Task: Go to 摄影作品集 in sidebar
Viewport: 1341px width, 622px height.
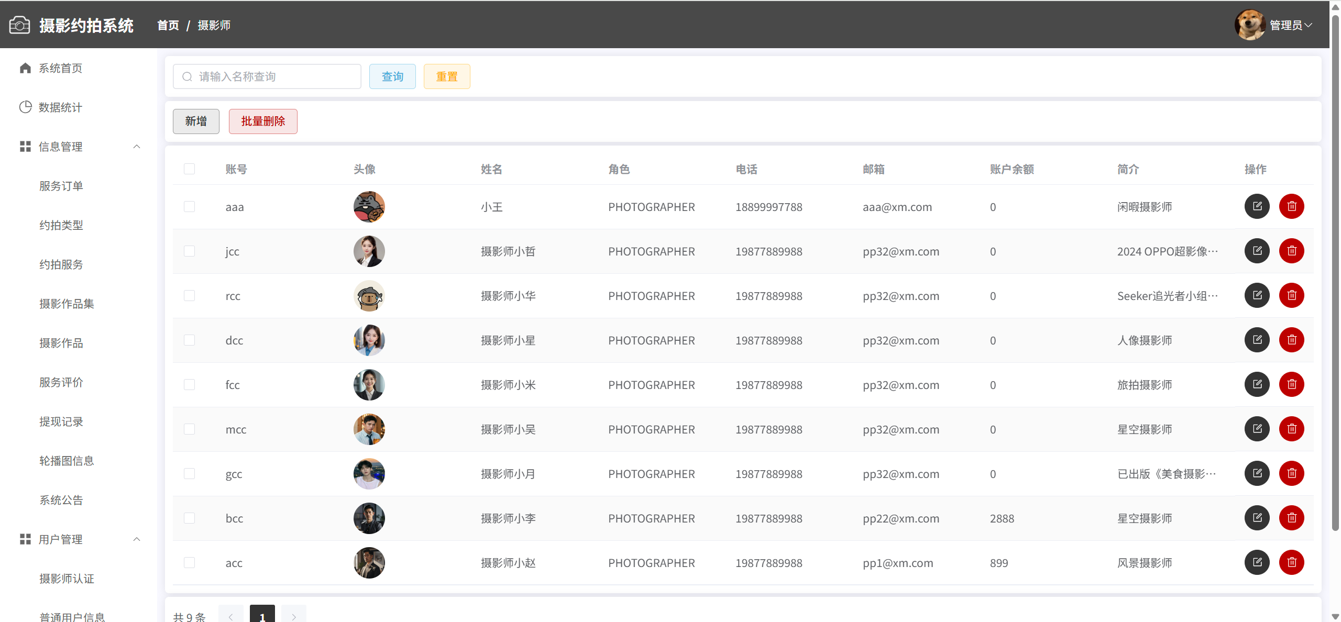Action: [67, 304]
